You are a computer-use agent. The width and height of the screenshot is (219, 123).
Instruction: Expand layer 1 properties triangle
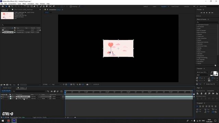9,96
